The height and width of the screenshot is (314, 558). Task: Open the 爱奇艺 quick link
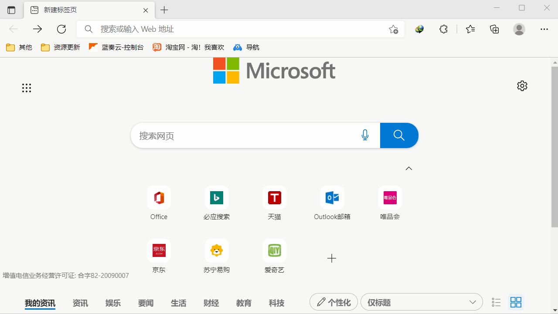tap(275, 257)
